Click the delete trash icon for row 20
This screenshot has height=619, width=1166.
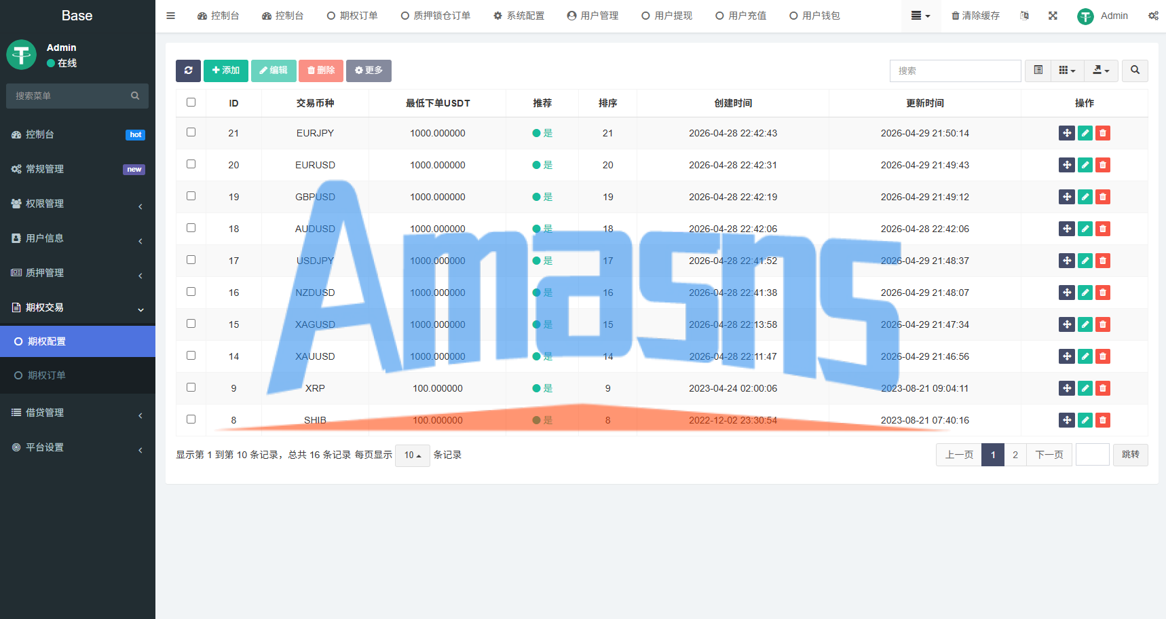pyautogui.click(x=1103, y=165)
